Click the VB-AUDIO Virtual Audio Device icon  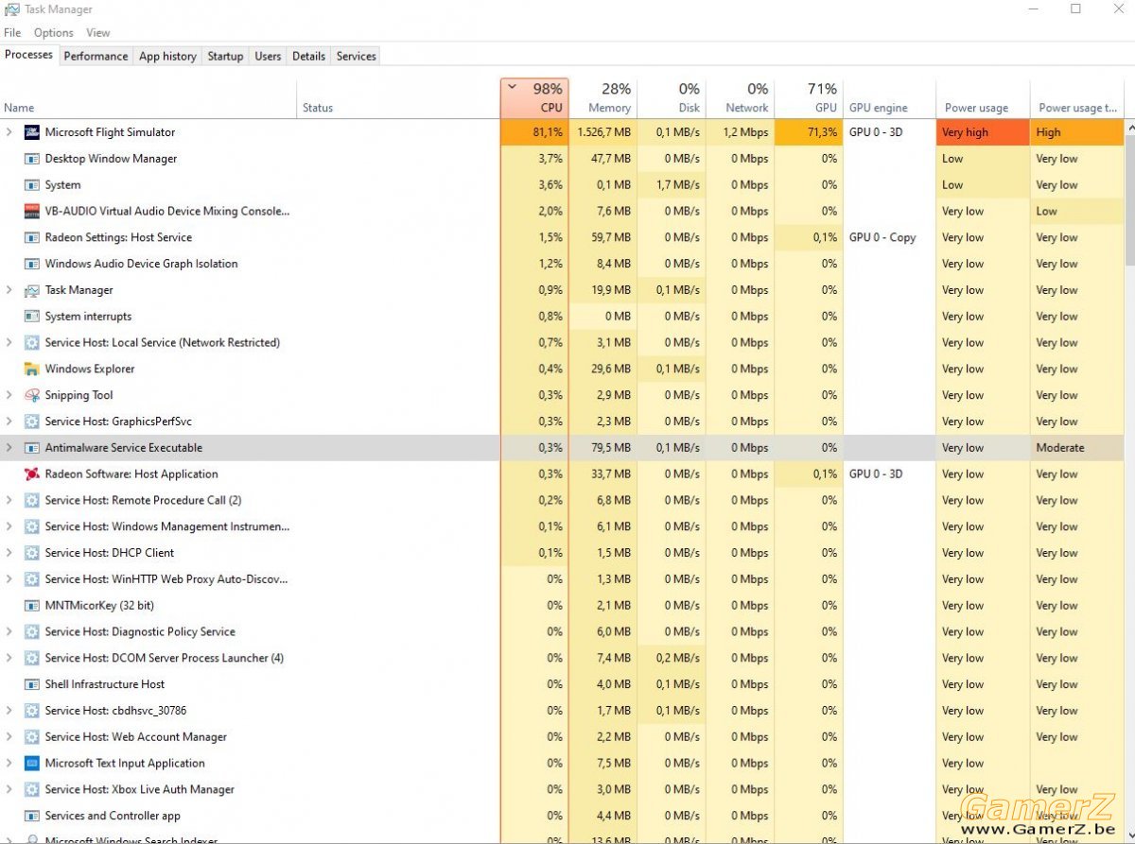[x=31, y=211]
